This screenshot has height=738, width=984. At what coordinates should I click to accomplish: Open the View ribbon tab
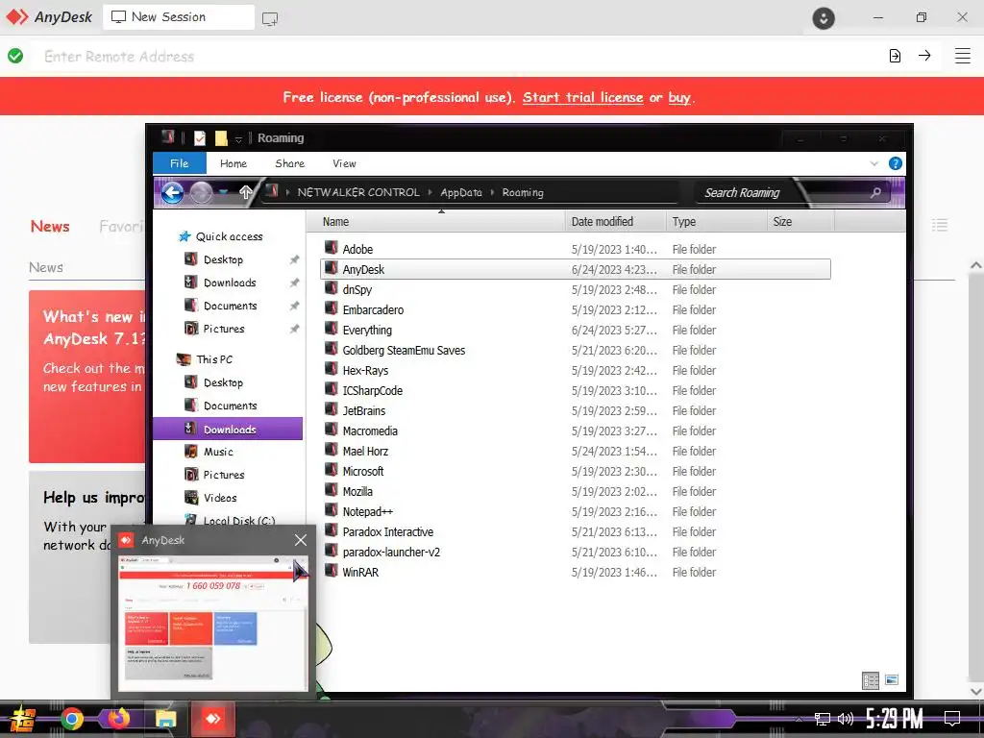coord(344,163)
